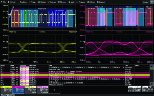This screenshot has width=154, height=96.
Task: Open the CANFD Eye1 descriptor box
Action: (x=30, y=90)
